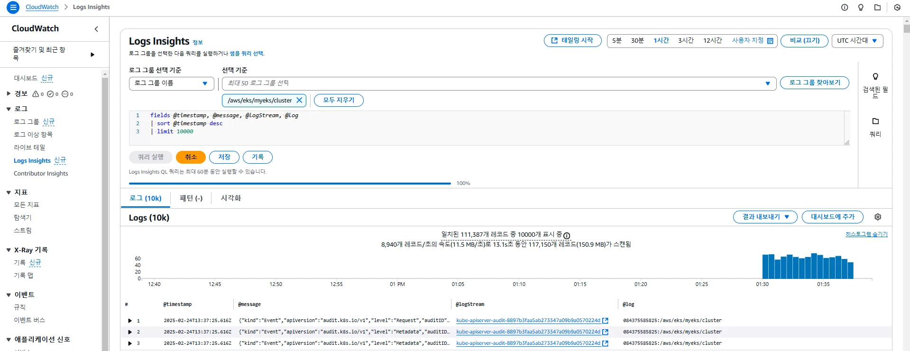Click the insufficient data alarm icon in the sidebar
Image resolution: width=910 pixels, height=351 pixels.
(x=65, y=94)
